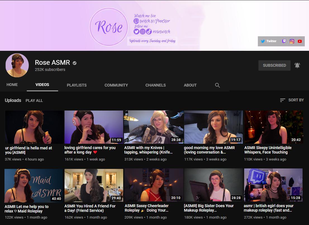Screen dimensions: 309x225
Task: Select the ABOUT tab
Action: pos(190,85)
